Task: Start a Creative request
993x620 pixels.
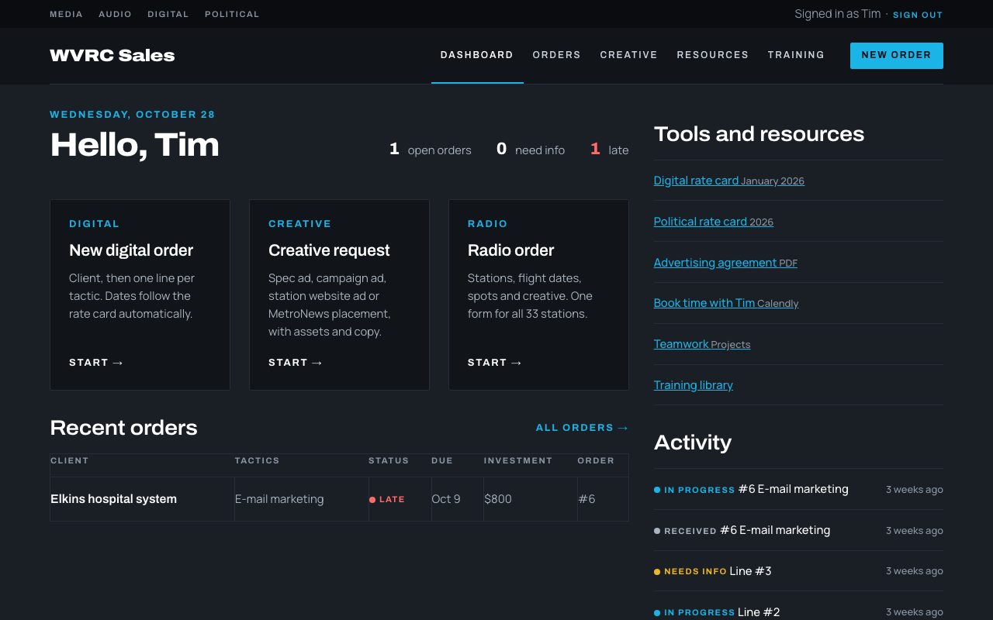Action: coord(339,294)
